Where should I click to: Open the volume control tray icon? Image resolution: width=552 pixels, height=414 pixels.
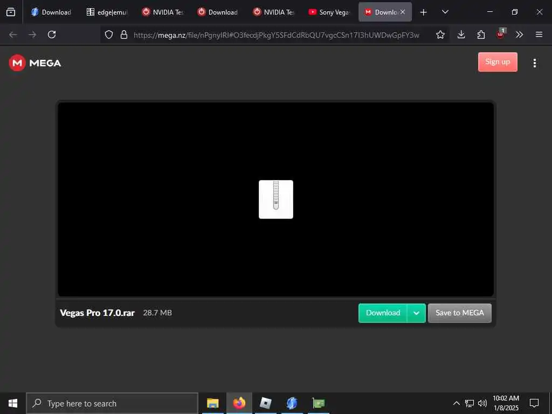[482, 403]
